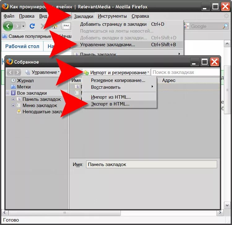The height and width of the screenshot is (225, 232).
Task: Reload the page with the blue refresh icon
Action: [32, 26]
